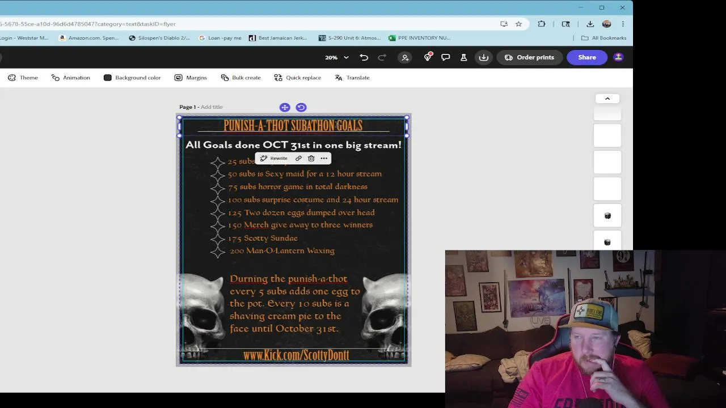Bookmark this page with the star icon
Image resolution: width=726 pixels, height=408 pixels.
click(518, 24)
